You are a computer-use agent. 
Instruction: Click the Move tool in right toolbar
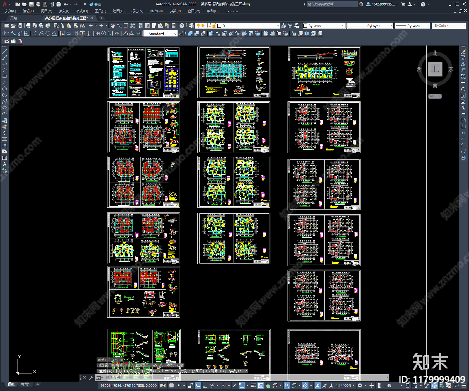point(463,83)
